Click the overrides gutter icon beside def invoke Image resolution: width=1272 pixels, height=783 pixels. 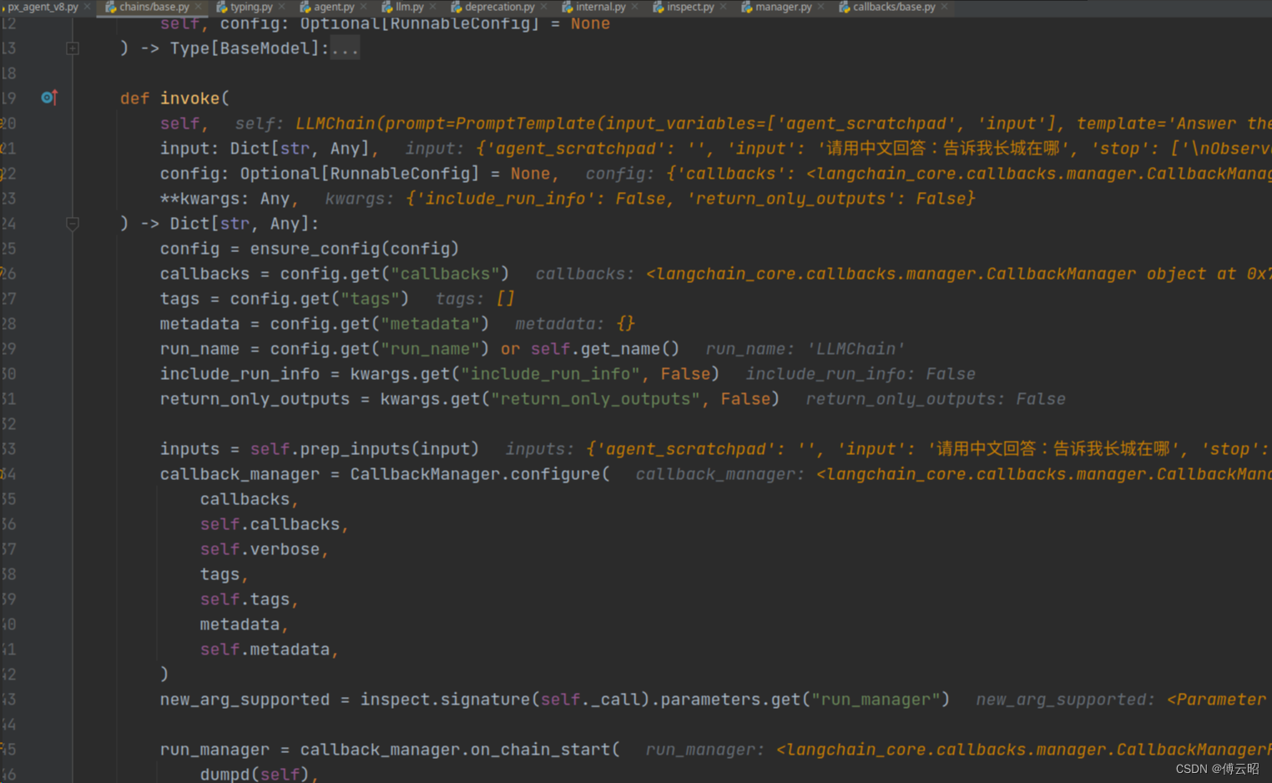pos(49,98)
